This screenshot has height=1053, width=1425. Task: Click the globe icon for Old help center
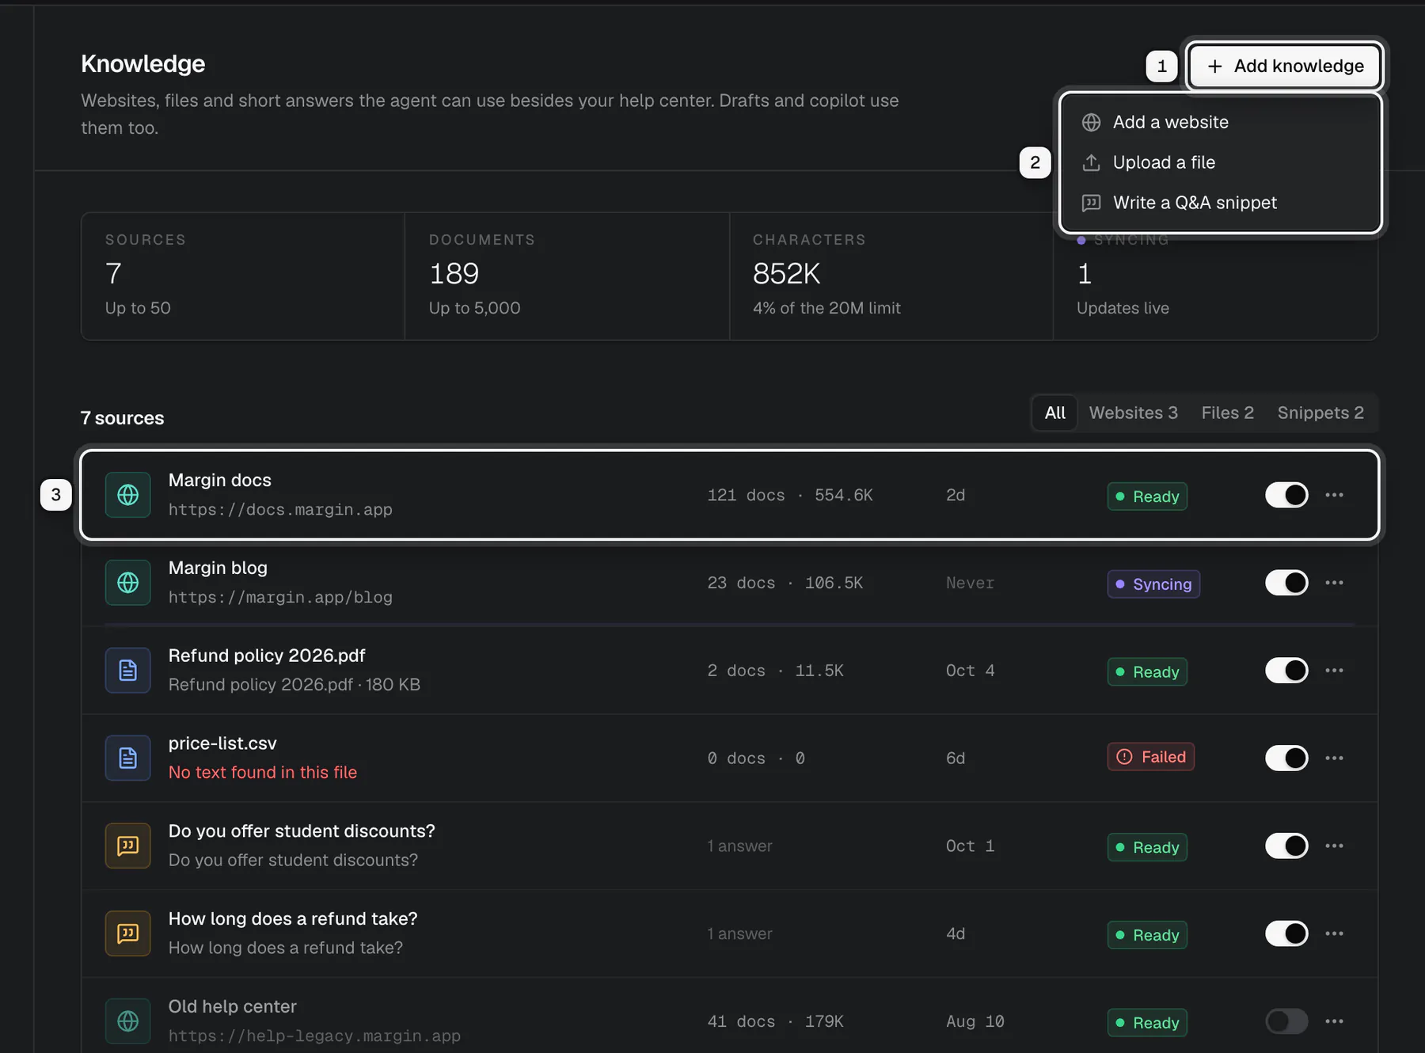[128, 1021]
